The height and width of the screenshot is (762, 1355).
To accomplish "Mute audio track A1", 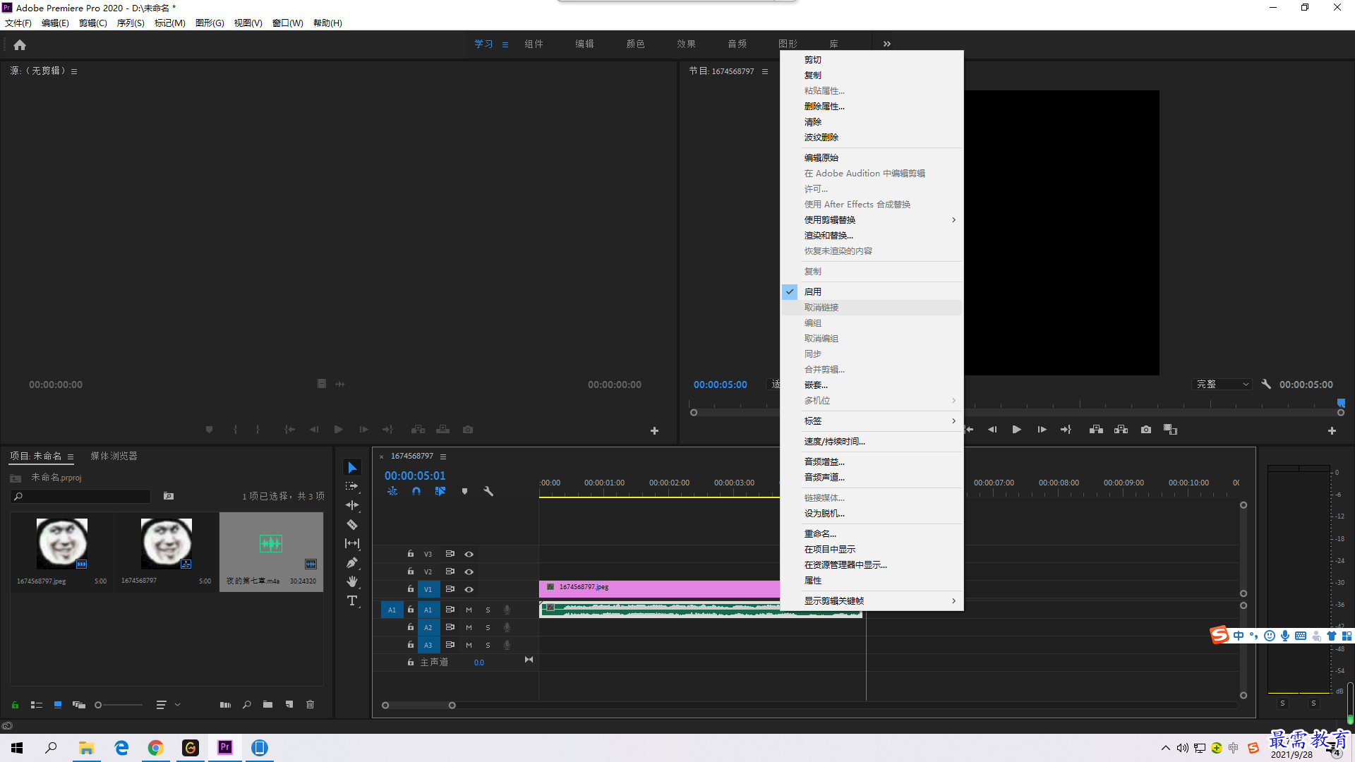I will click(x=469, y=610).
